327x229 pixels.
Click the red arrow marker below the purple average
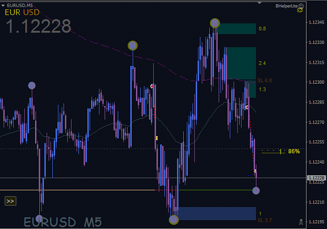[152, 86]
